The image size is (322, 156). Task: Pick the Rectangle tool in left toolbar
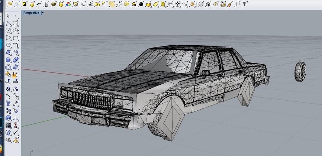pos(16,38)
